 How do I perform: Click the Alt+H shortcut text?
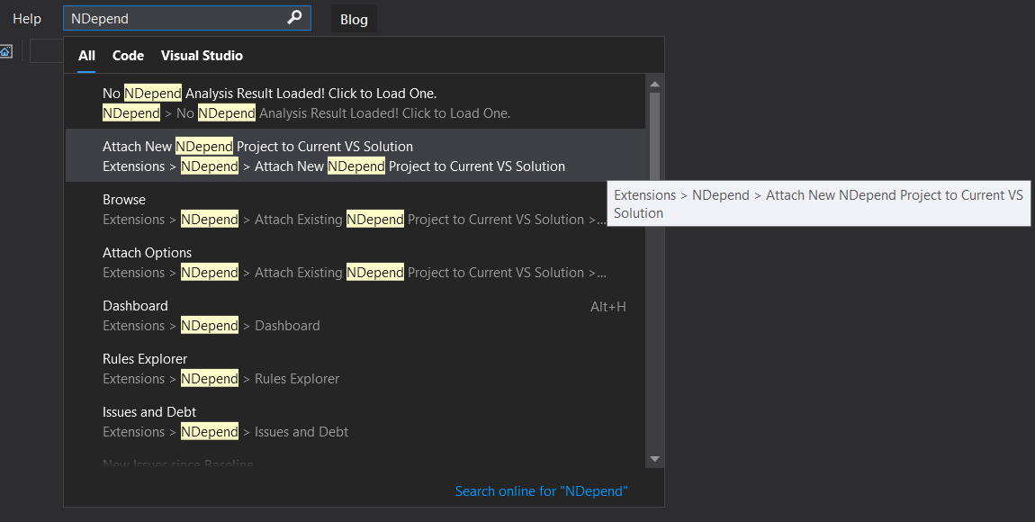click(607, 306)
